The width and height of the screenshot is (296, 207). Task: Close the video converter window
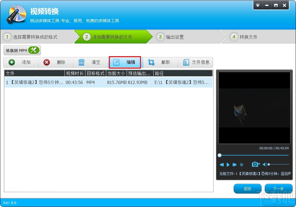[284, 5]
